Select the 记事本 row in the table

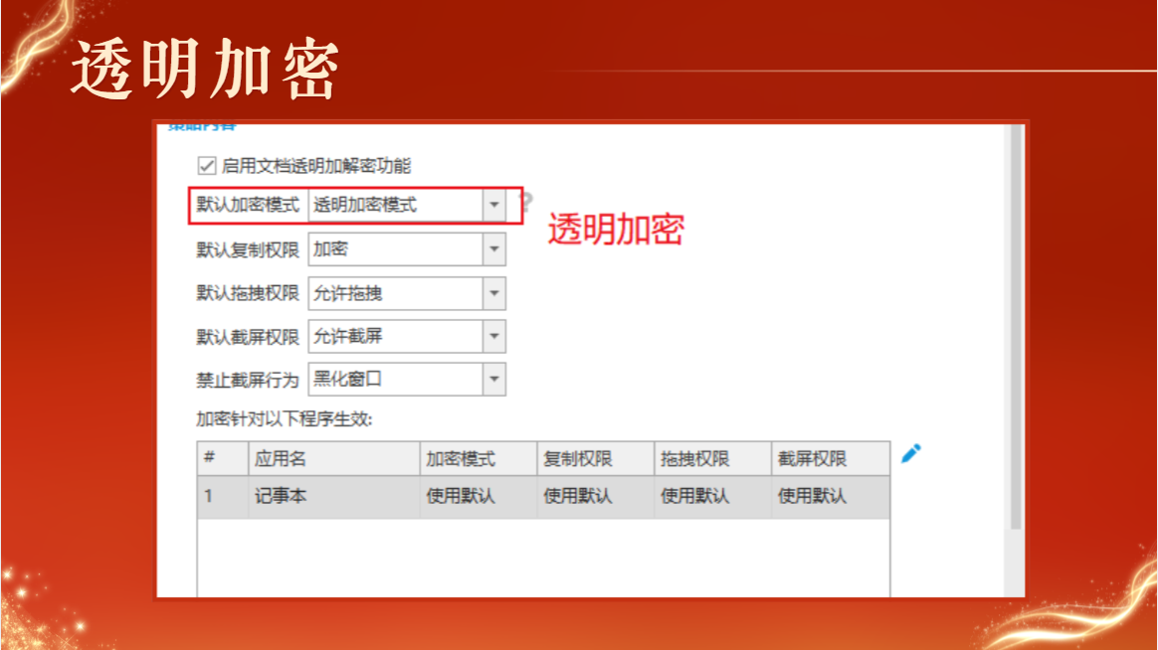[x=543, y=497]
